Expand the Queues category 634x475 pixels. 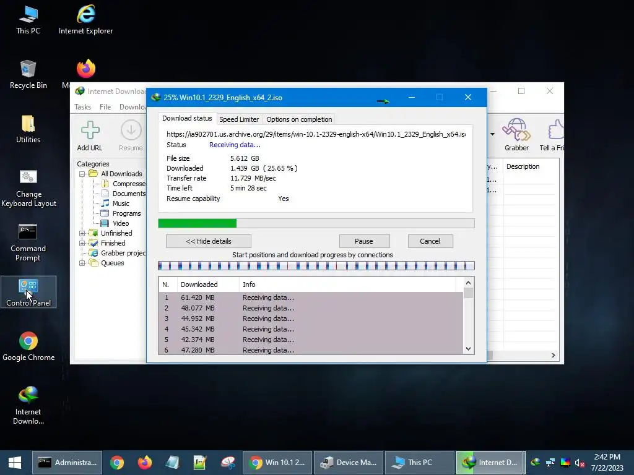(x=82, y=263)
